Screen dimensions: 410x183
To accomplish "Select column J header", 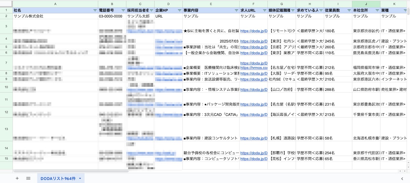I will (x=366, y=4).
